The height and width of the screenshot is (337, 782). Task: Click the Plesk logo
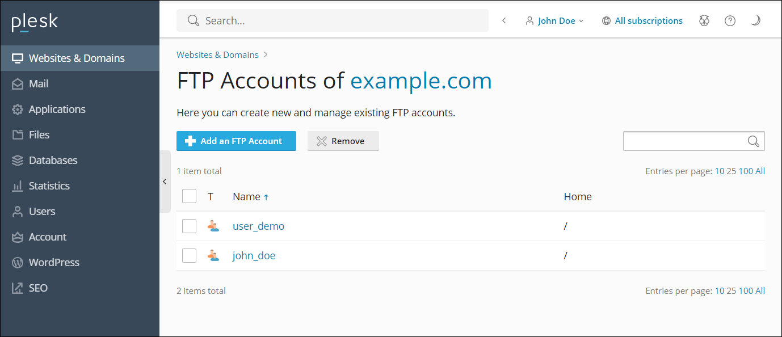coord(35,23)
